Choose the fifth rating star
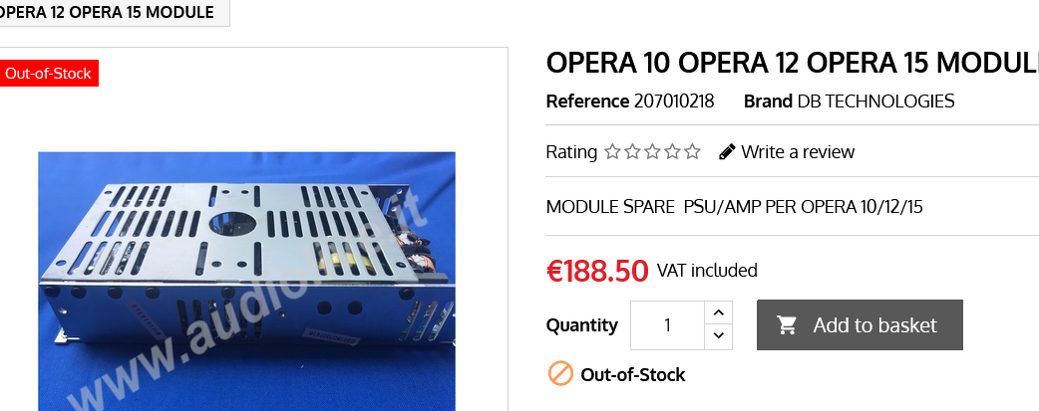This screenshot has width=1039, height=411. tap(693, 152)
